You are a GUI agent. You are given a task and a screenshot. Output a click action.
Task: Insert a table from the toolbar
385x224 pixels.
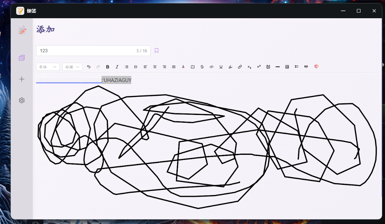click(287, 66)
